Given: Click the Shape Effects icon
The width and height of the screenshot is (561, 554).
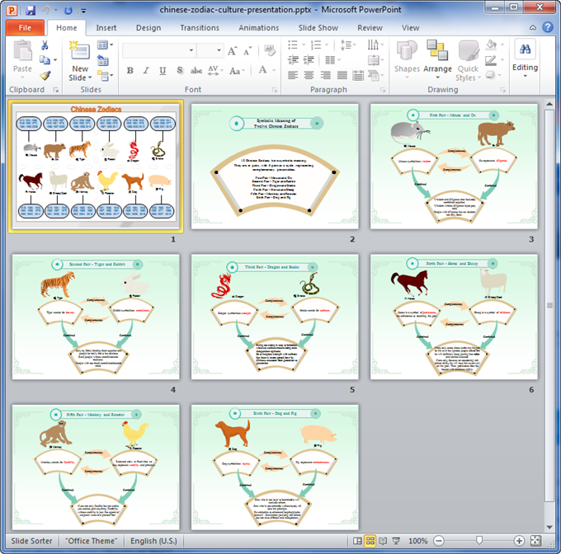Looking at the screenshot, I should 491,75.
